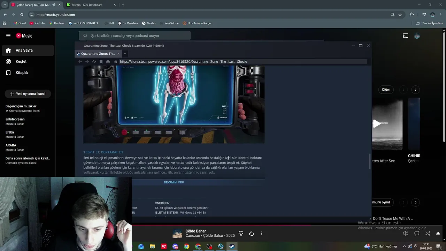Mute the Çölde Bahar tab audio
The image size is (446, 251).
[54, 5]
